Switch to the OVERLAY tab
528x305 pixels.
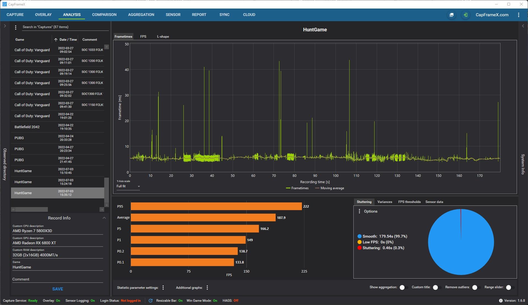43,15
